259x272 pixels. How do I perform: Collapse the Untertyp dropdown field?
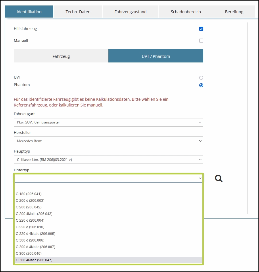[108, 178]
